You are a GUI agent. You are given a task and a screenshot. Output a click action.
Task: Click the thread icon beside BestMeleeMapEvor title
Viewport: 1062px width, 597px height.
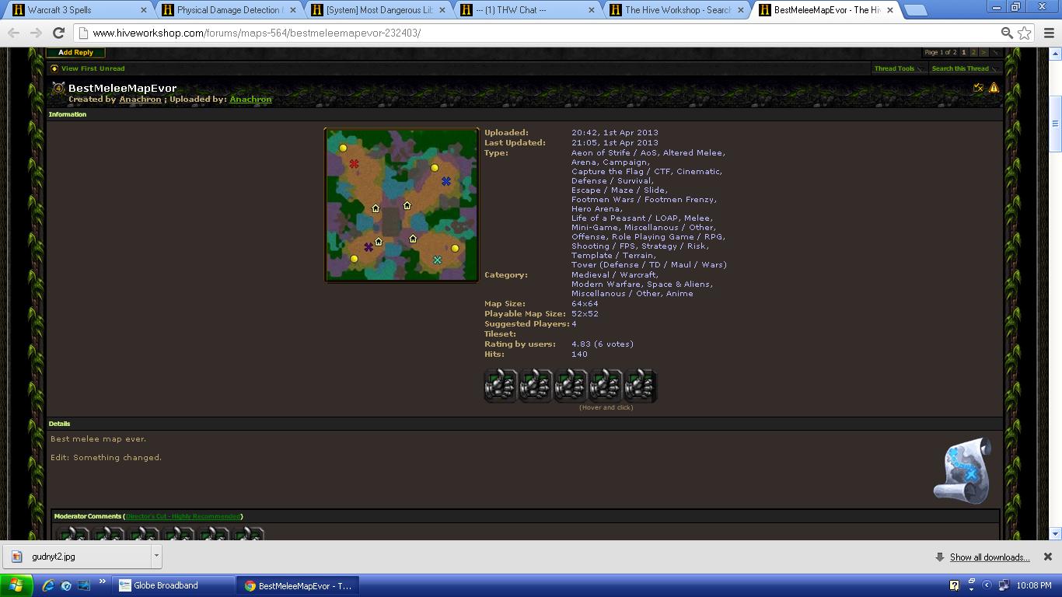coord(58,88)
